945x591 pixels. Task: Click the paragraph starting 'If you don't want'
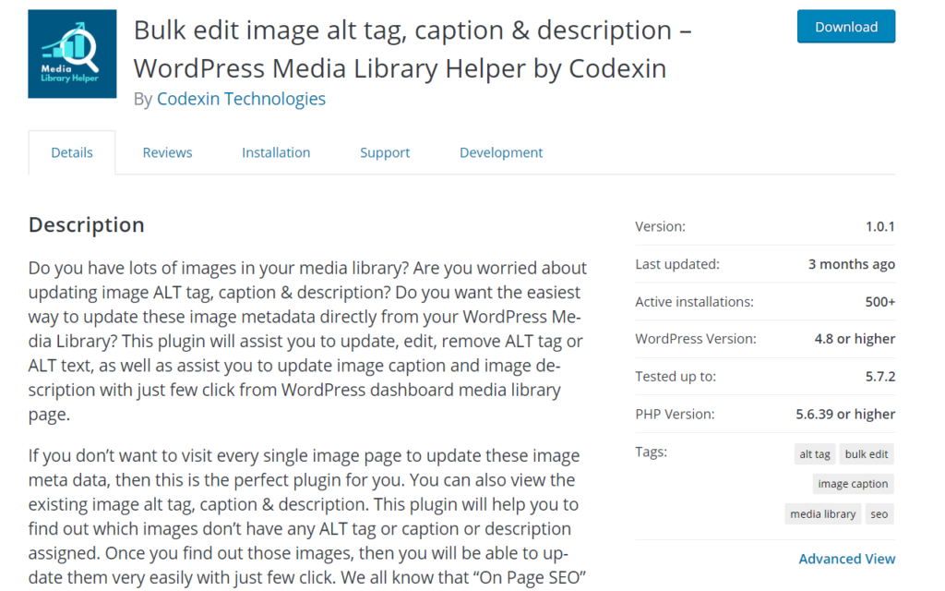(307, 516)
